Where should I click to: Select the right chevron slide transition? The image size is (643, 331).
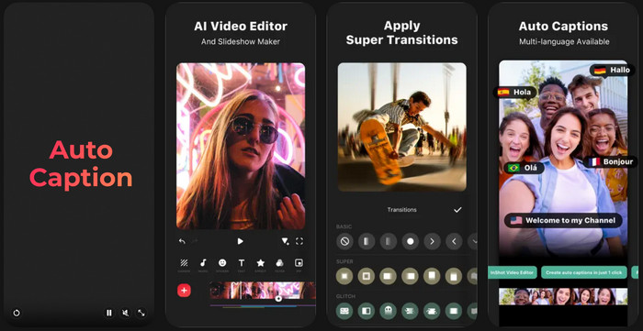[432, 241]
